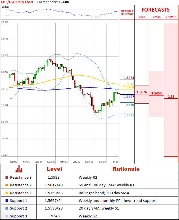Click the 1.5750 price axis label
Image resolution: width=179 pixels, height=220 pixels.
[5, 89]
